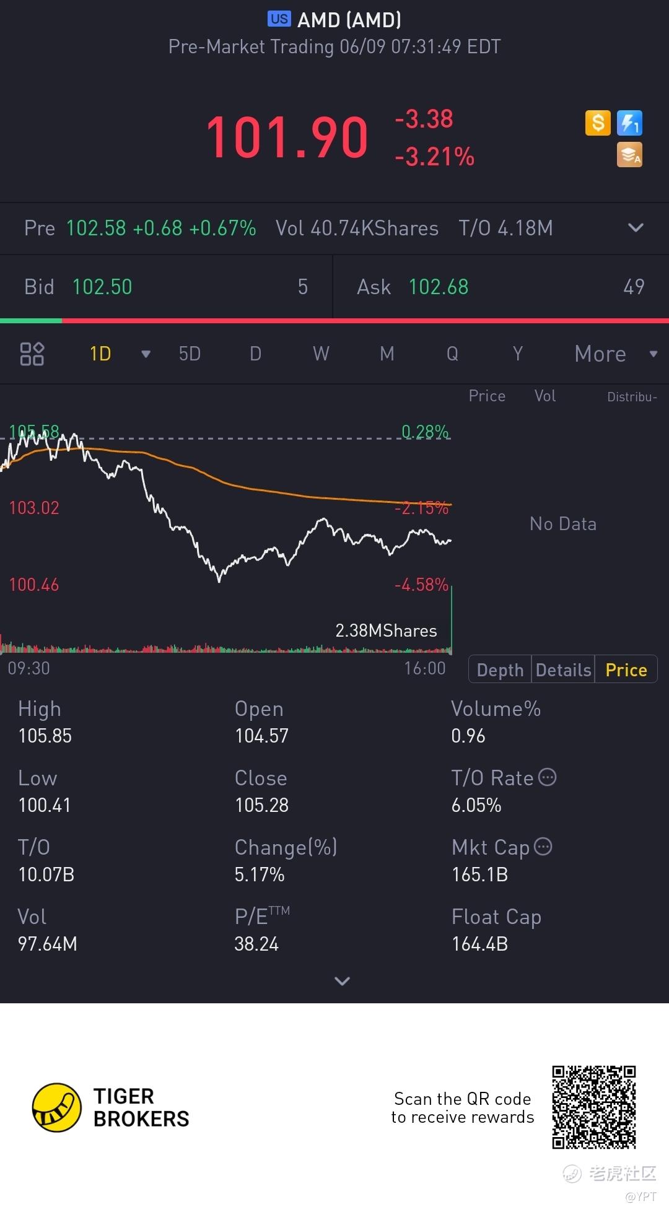The image size is (669, 1212).
Task: Tap the 103.02 chart axis label
Action: 34,508
